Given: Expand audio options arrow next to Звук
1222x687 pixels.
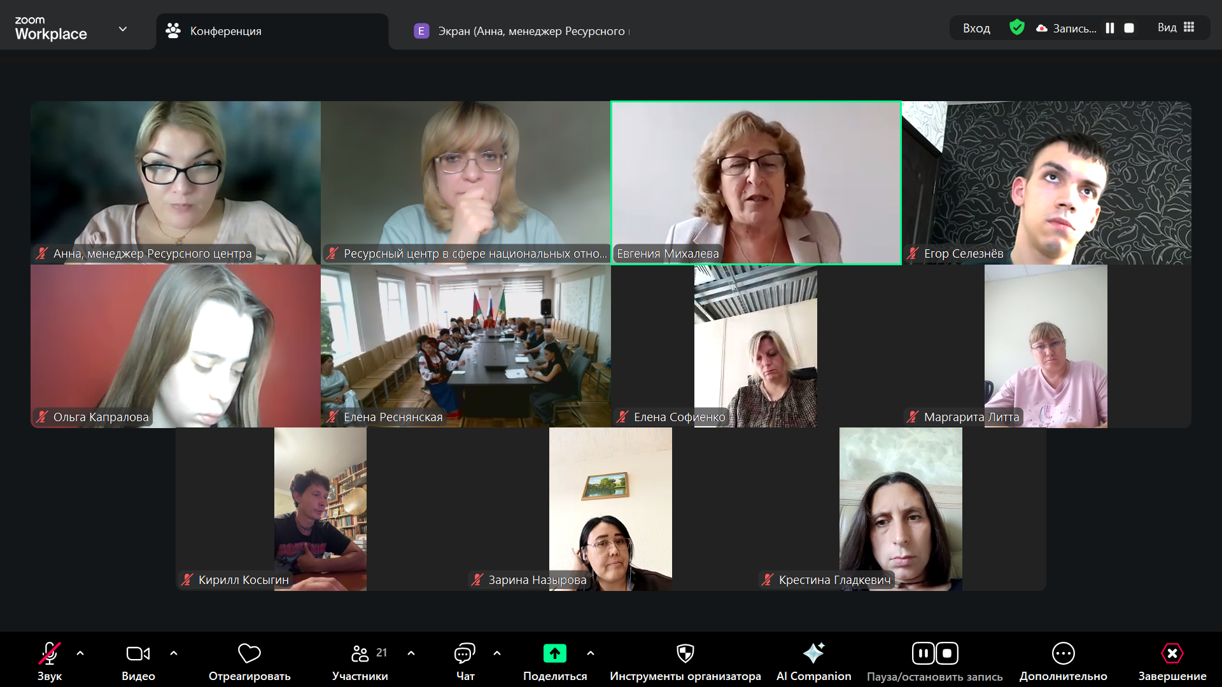Looking at the screenshot, I should pyautogui.click(x=80, y=653).
